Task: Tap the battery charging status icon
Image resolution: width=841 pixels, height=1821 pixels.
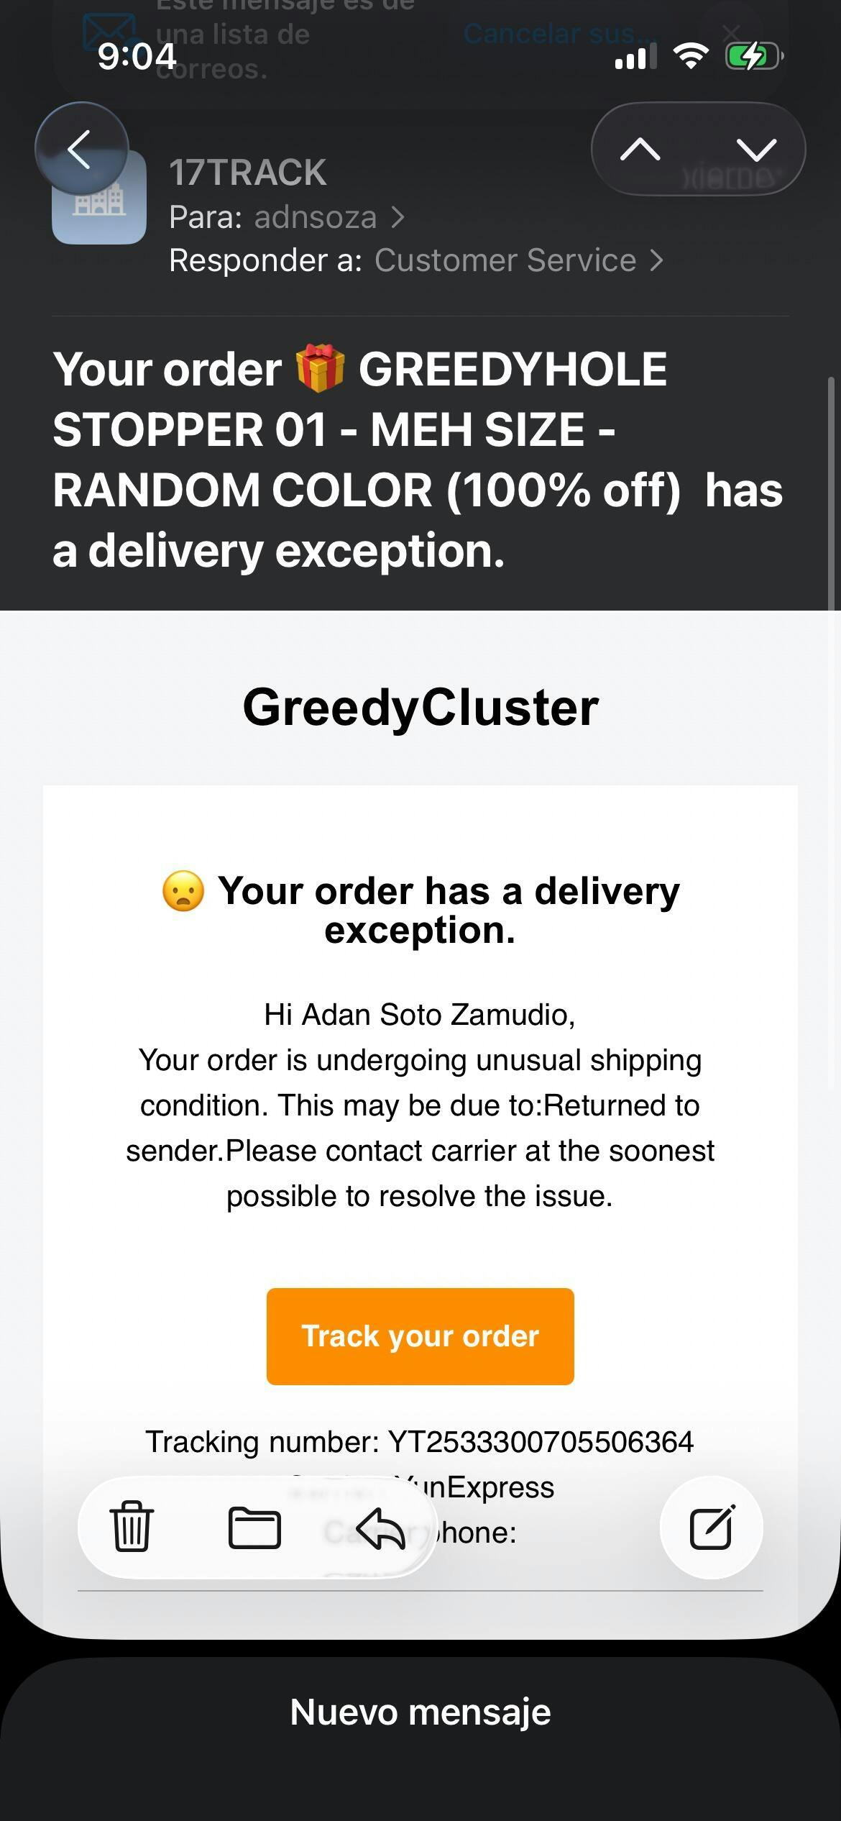Action: (753, 56)
